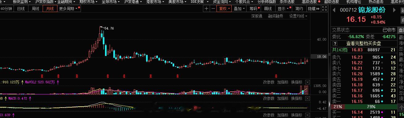Close the volume indicator panel
The width and height of the screenshot is (404, 118).
(x=307, y=82)
